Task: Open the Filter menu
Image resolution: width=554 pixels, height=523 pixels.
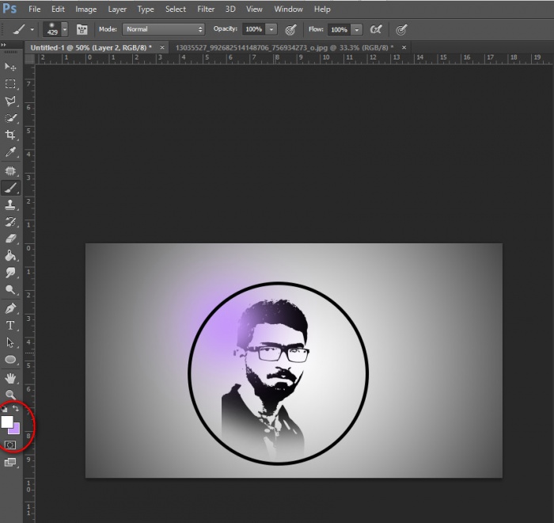Action: [x=206, y=9]
